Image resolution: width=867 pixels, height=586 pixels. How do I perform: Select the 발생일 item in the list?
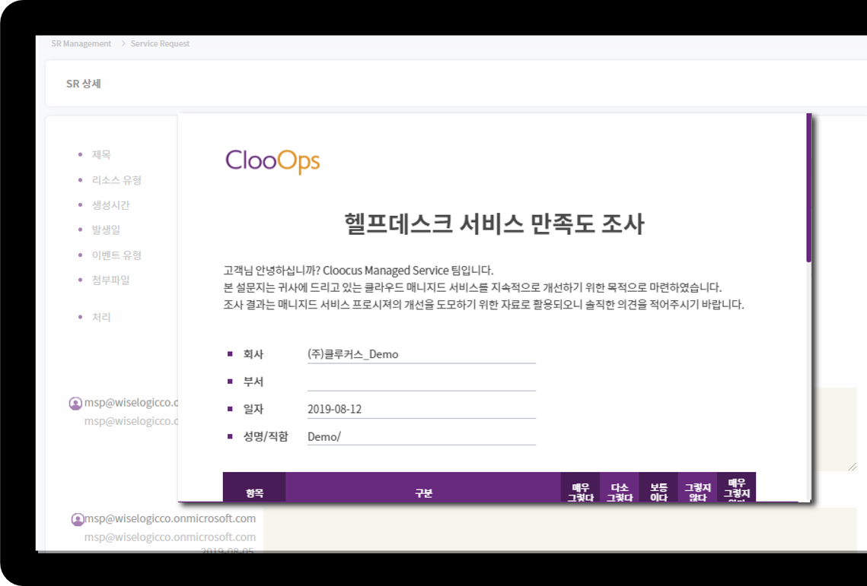click(x=106, y=230)
